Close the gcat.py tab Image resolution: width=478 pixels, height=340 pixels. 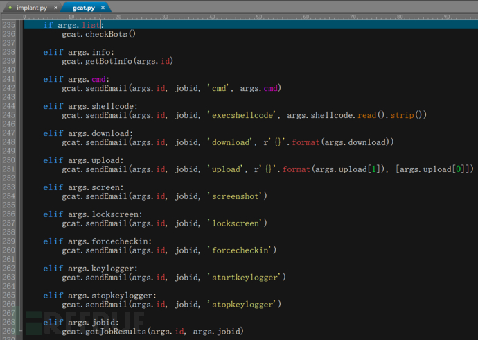coord(103,8)
